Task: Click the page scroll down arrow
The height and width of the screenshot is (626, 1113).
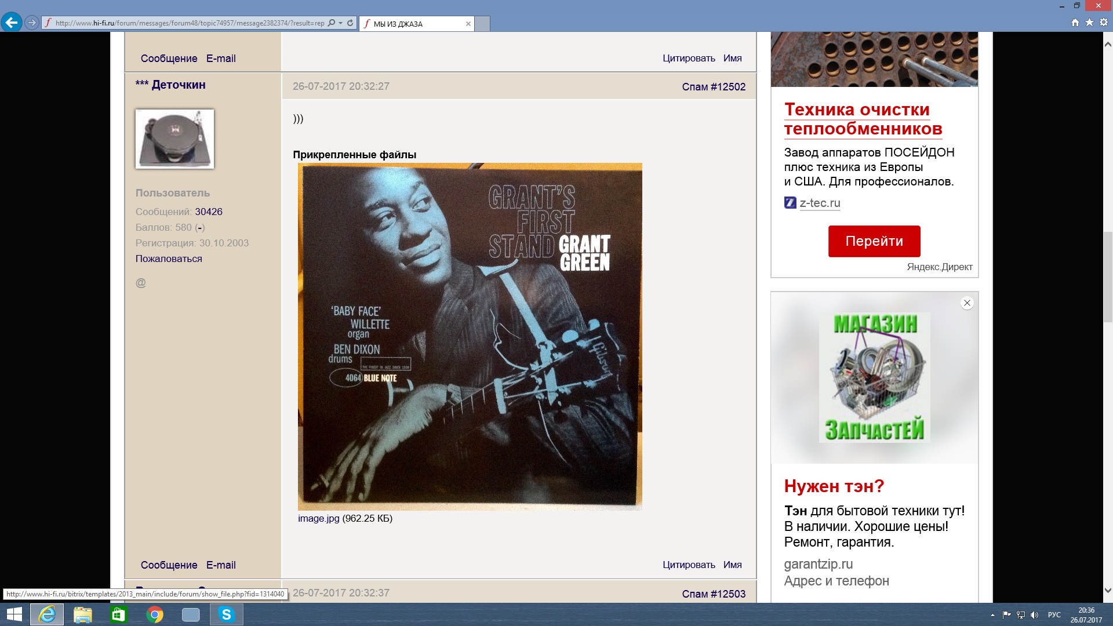Action: coord(1108,591)
